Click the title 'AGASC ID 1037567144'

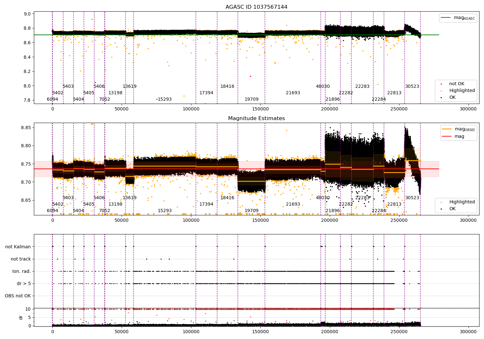pos(256,7)
